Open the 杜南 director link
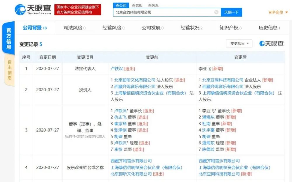Image resolution: width=292 pixels, height=182 pixels. 206,124
